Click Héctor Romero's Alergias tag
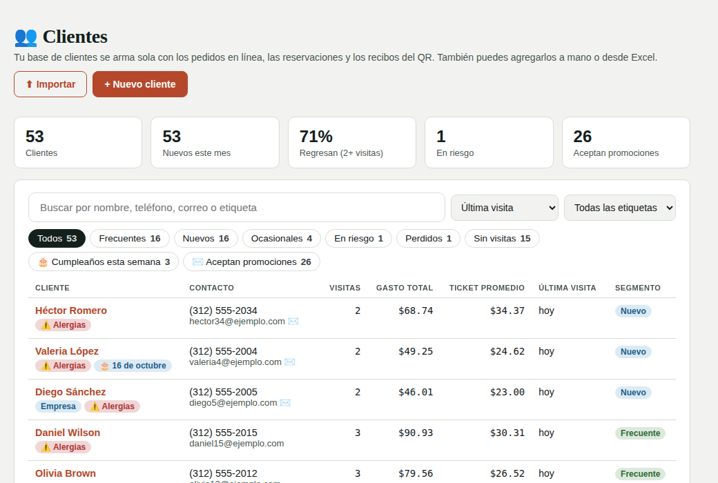Viewport: 718px width, 483px height. pyautogui.click(x=64, y=325)
